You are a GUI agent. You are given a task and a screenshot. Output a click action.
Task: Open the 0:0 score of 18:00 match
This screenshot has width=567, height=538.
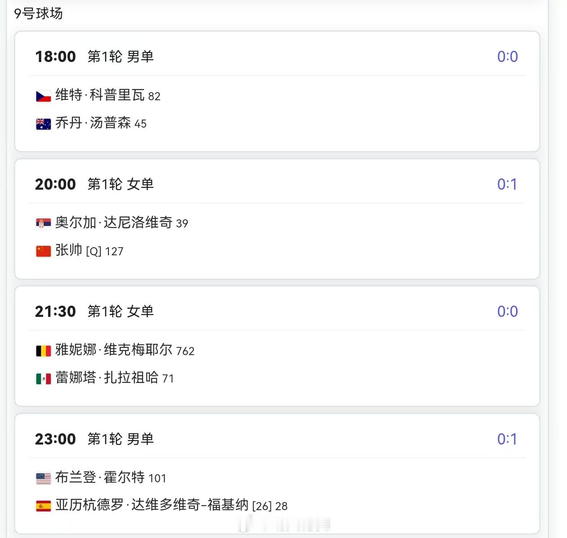[507, 57]
